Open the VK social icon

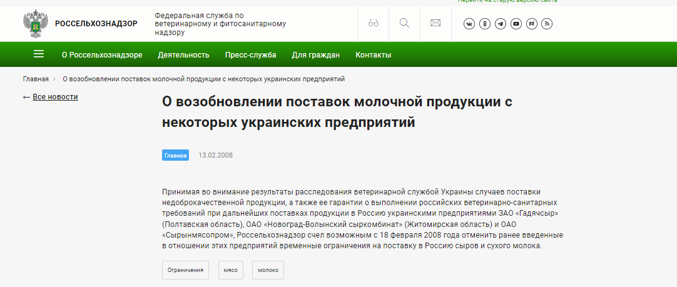(469, 24)
